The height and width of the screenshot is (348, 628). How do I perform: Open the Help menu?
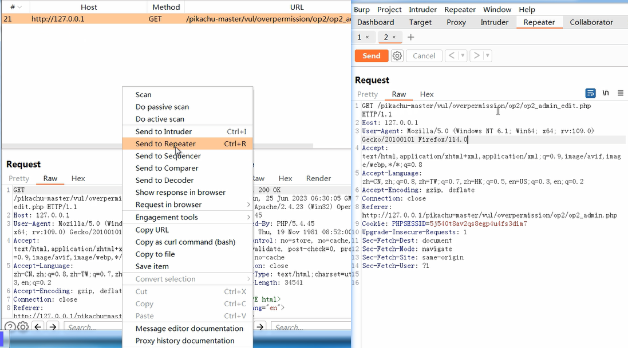[527, 9]
